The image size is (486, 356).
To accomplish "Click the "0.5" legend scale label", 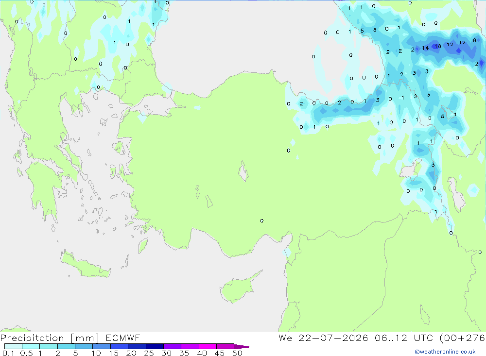I will click(26, 353).
